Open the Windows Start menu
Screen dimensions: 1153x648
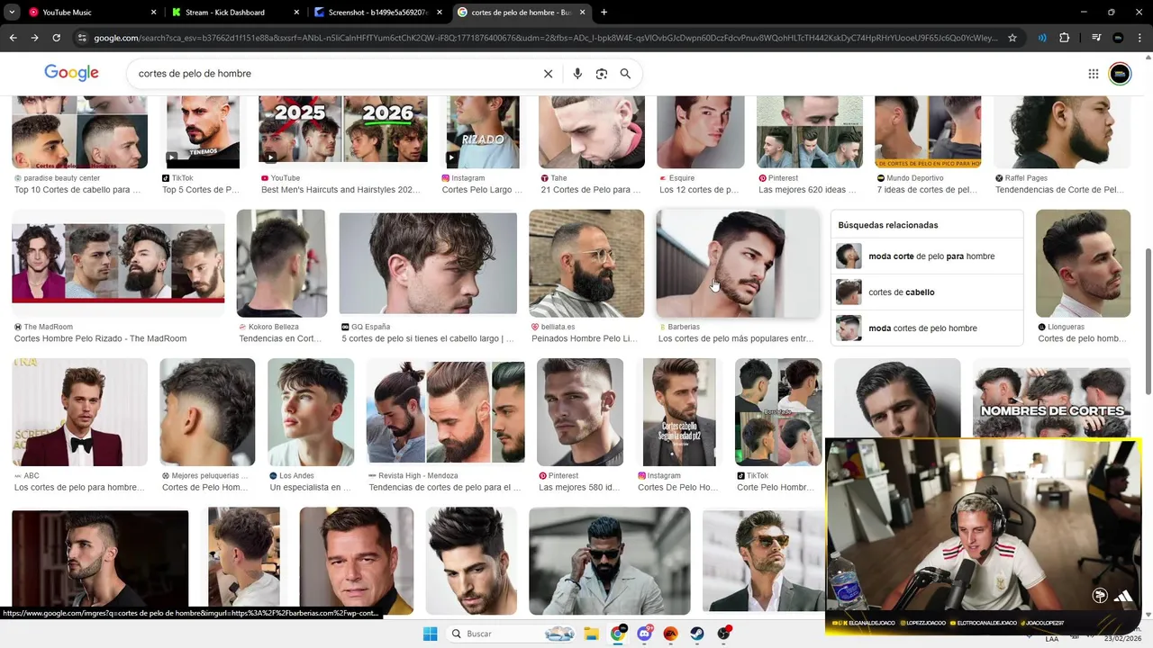coord(430,634)
